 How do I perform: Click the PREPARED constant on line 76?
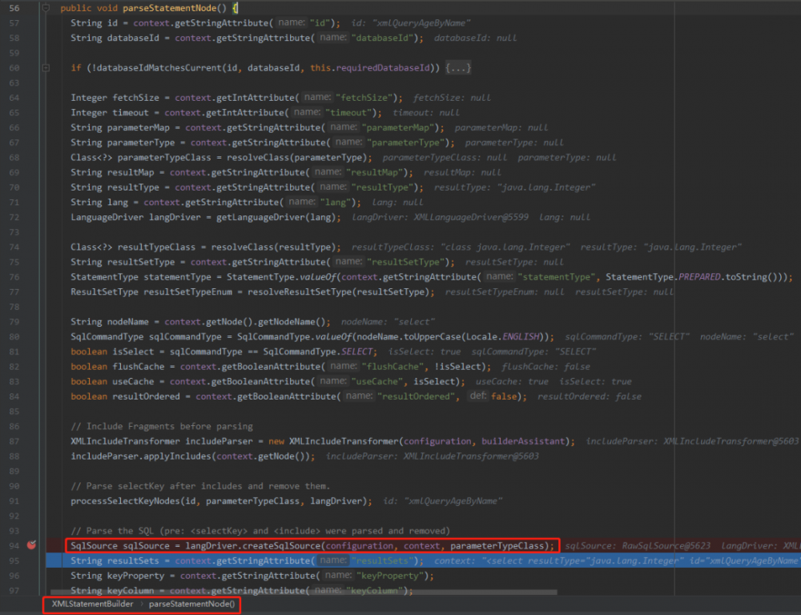pos(702,277)
